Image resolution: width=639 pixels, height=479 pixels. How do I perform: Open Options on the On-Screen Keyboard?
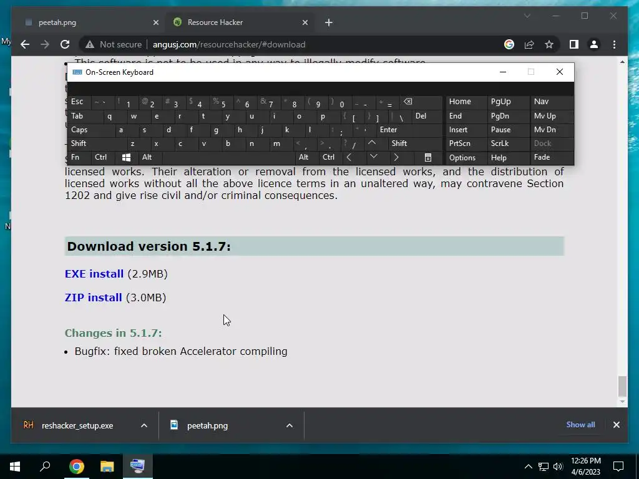(466, 158)
